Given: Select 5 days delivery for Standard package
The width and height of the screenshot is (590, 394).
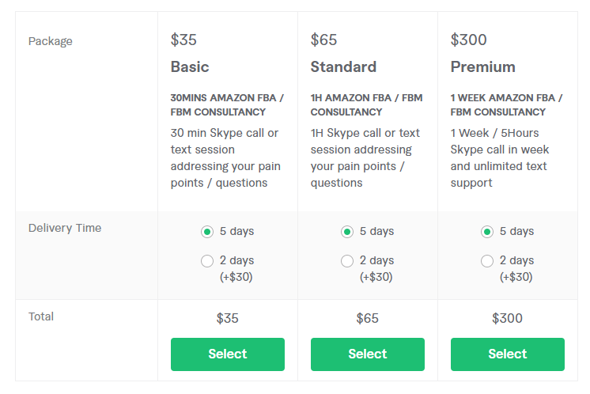Looking at the screenshot, I should click(347, 232).
